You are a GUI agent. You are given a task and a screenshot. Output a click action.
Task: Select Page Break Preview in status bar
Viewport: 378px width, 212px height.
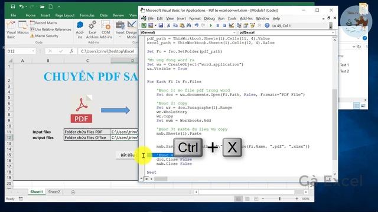tap(256, 199)
